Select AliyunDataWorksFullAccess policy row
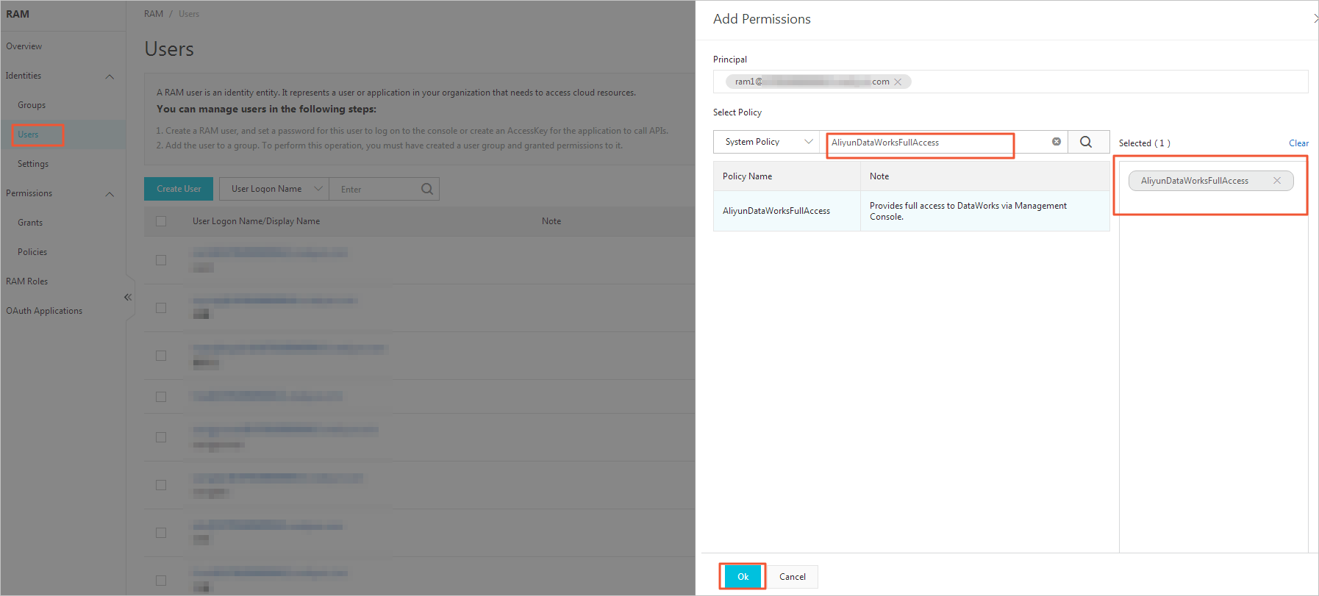The image size is (1319, 596). (912, 211)
